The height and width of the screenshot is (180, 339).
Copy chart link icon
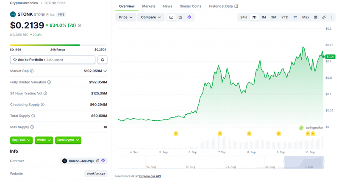tap(324, 17)
